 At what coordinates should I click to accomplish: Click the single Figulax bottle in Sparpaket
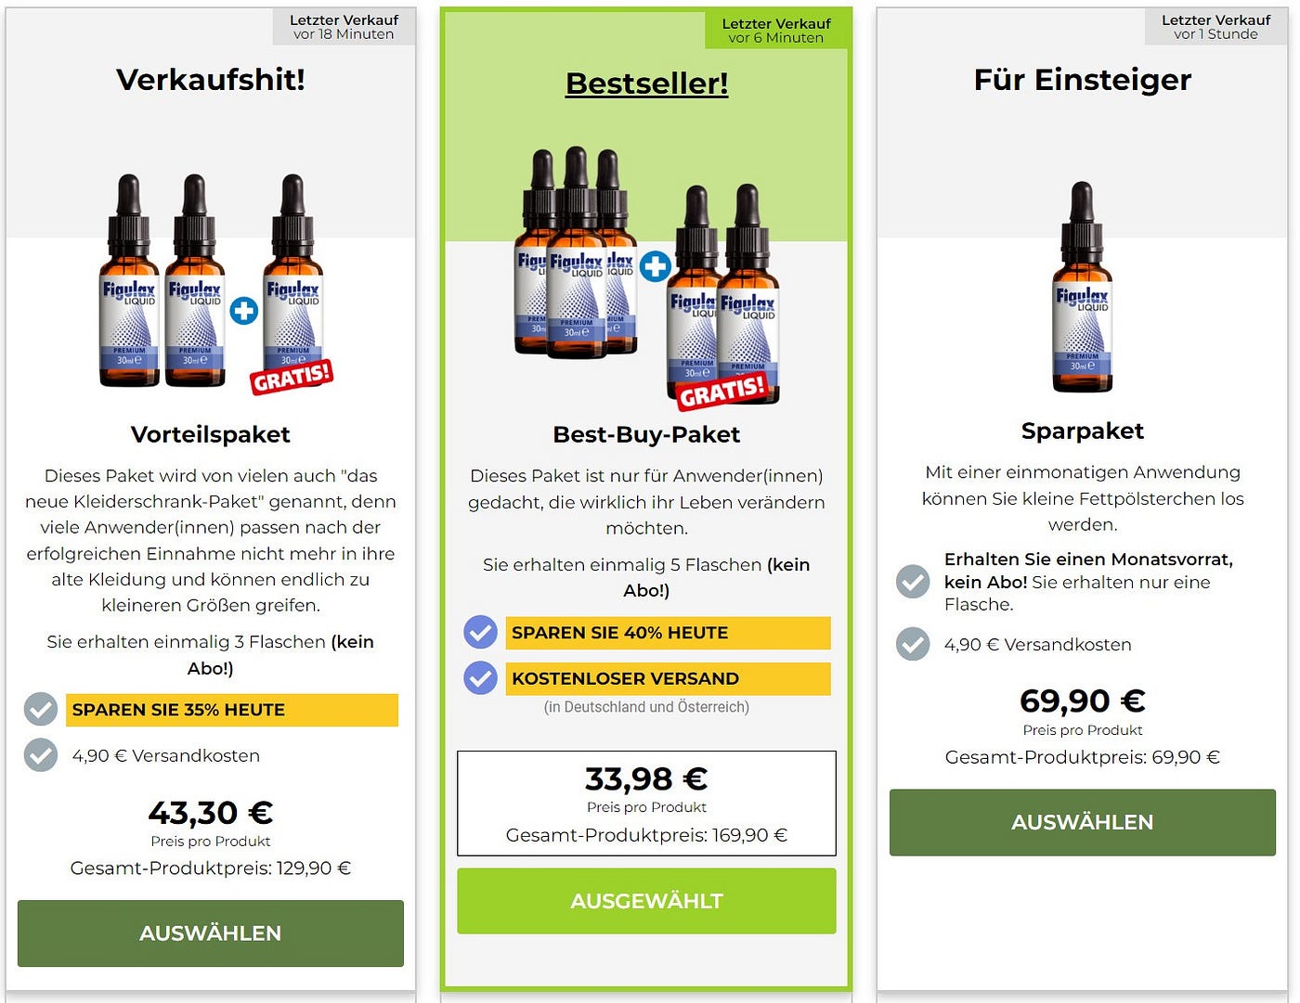click(1083, 292)
